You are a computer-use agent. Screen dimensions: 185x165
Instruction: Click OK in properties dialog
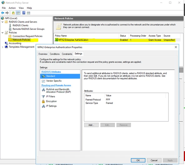(x=138, y=160)
